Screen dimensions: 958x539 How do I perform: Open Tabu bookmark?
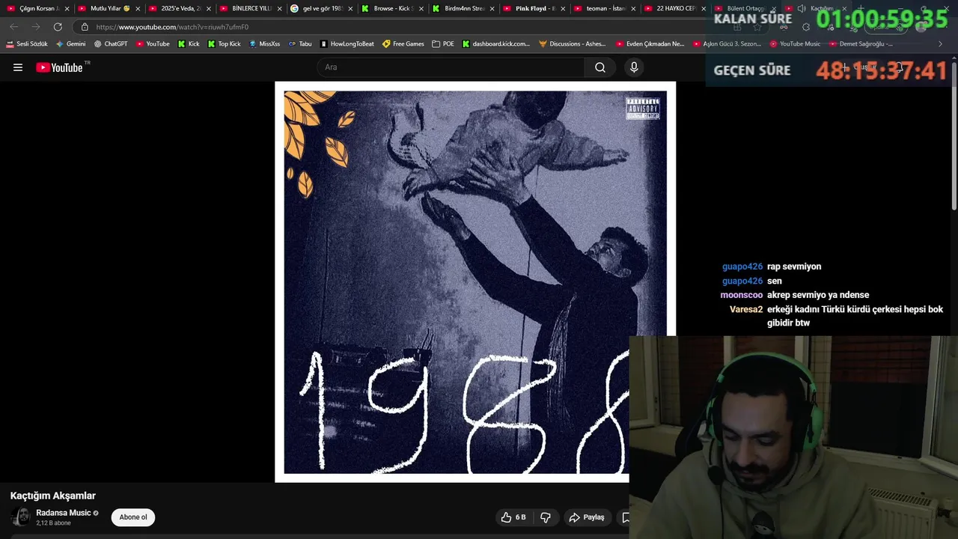(x=299, y=44)
